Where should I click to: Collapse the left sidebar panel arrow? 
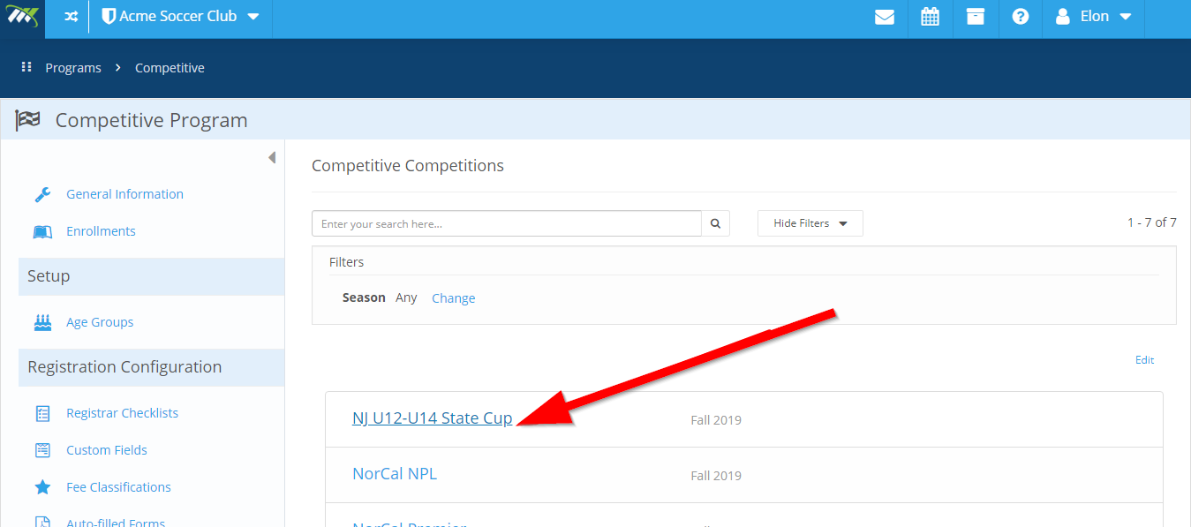(x=272, y=158)
